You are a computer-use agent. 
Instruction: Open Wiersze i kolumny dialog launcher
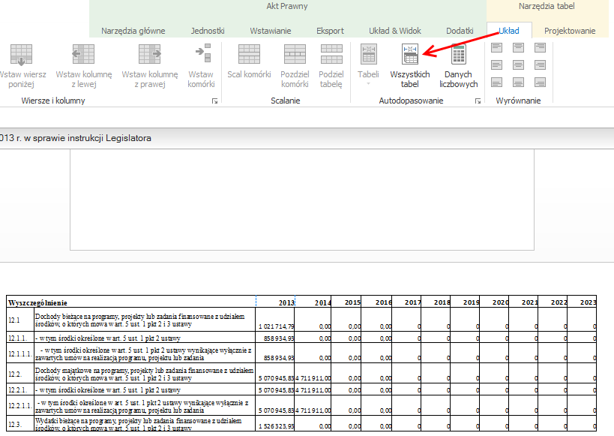[x=214, y=101]
